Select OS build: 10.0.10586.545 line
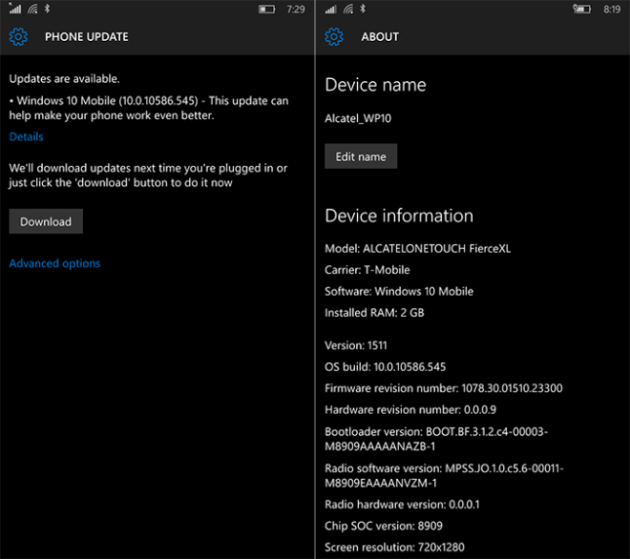The image size is (630, 559). tap(386, 366)
